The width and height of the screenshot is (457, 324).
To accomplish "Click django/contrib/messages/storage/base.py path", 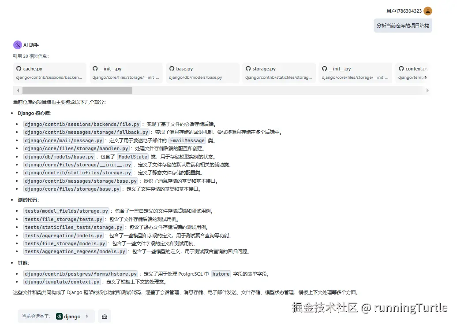I will point(81,181).
